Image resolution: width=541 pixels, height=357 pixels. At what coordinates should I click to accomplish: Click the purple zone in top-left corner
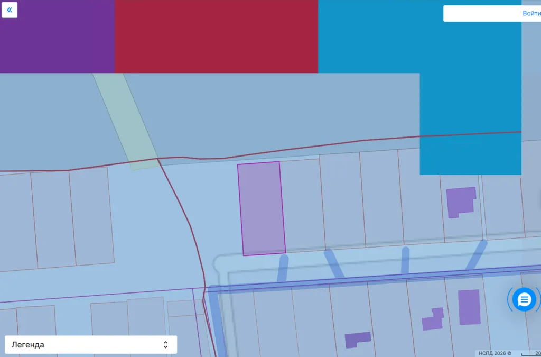click(x=57, y=36)
